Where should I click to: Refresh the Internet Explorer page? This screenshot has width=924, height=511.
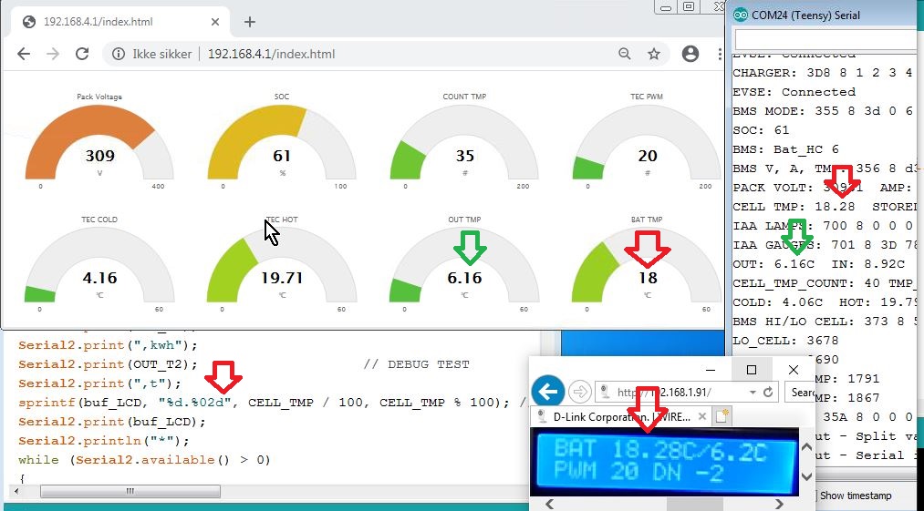tap(768, 392)
